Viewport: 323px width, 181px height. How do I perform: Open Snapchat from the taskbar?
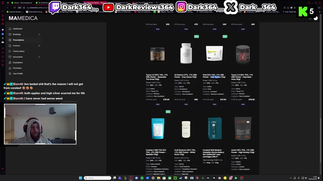click(x=225, y=178)
